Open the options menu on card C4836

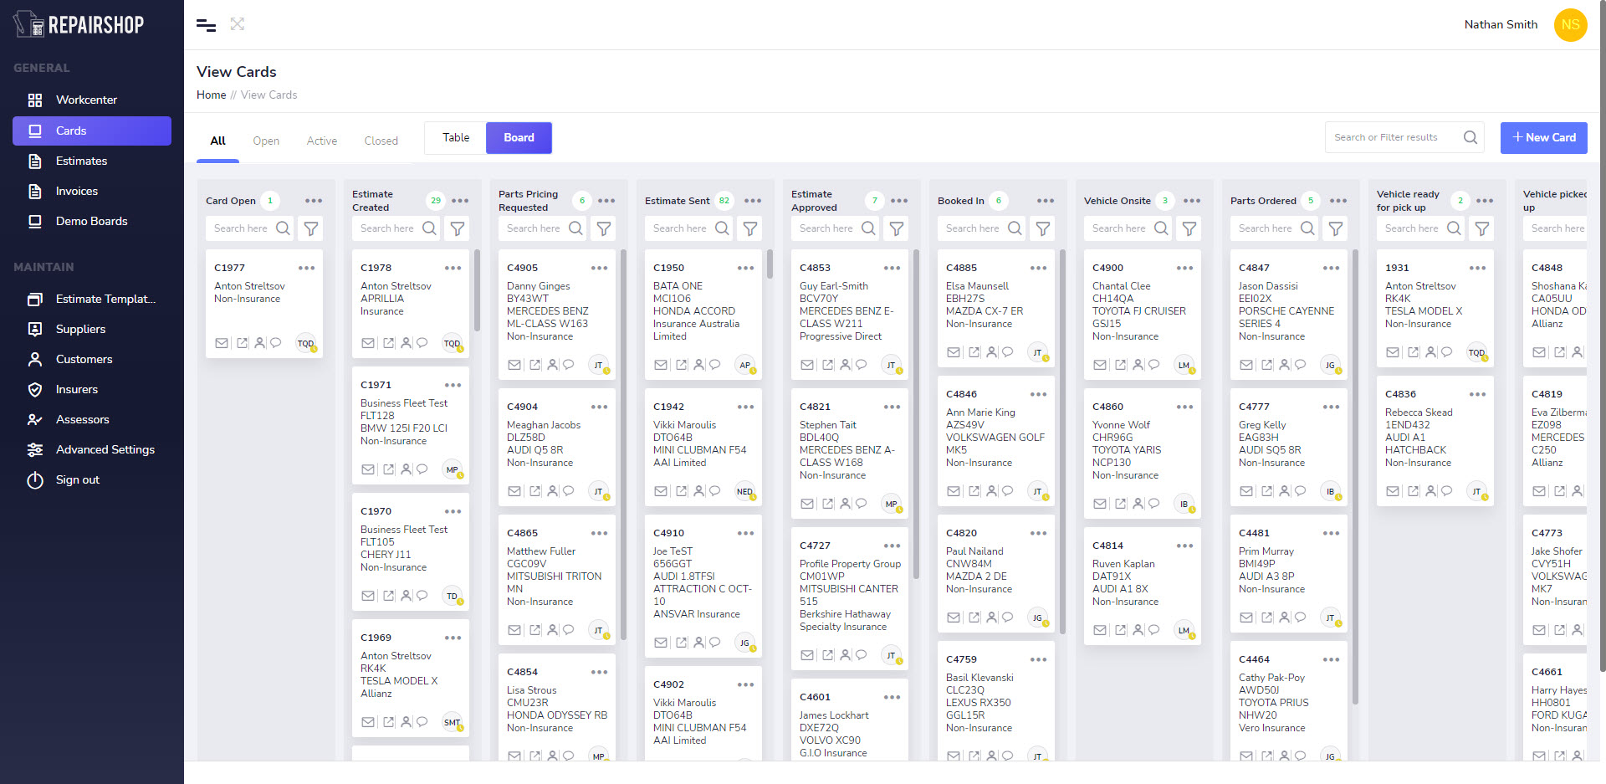[1478, 394]
